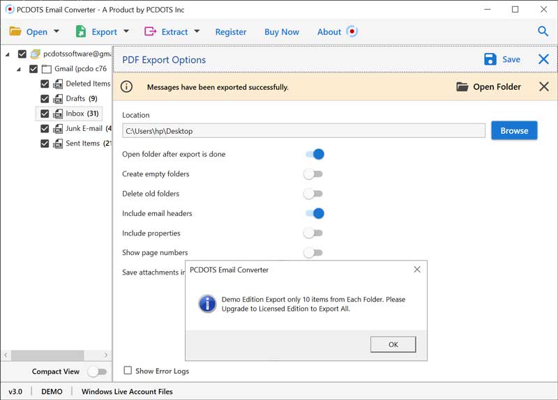Uncheck the Deleted Items checkbox
This screenshot has width=558, height=400.
[45, 84]
